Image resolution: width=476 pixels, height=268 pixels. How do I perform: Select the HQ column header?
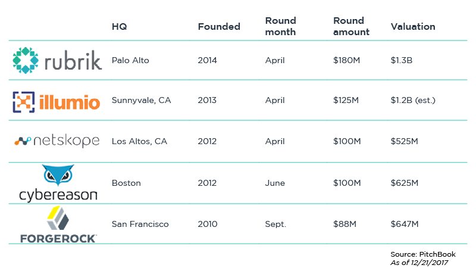(120, 26)
